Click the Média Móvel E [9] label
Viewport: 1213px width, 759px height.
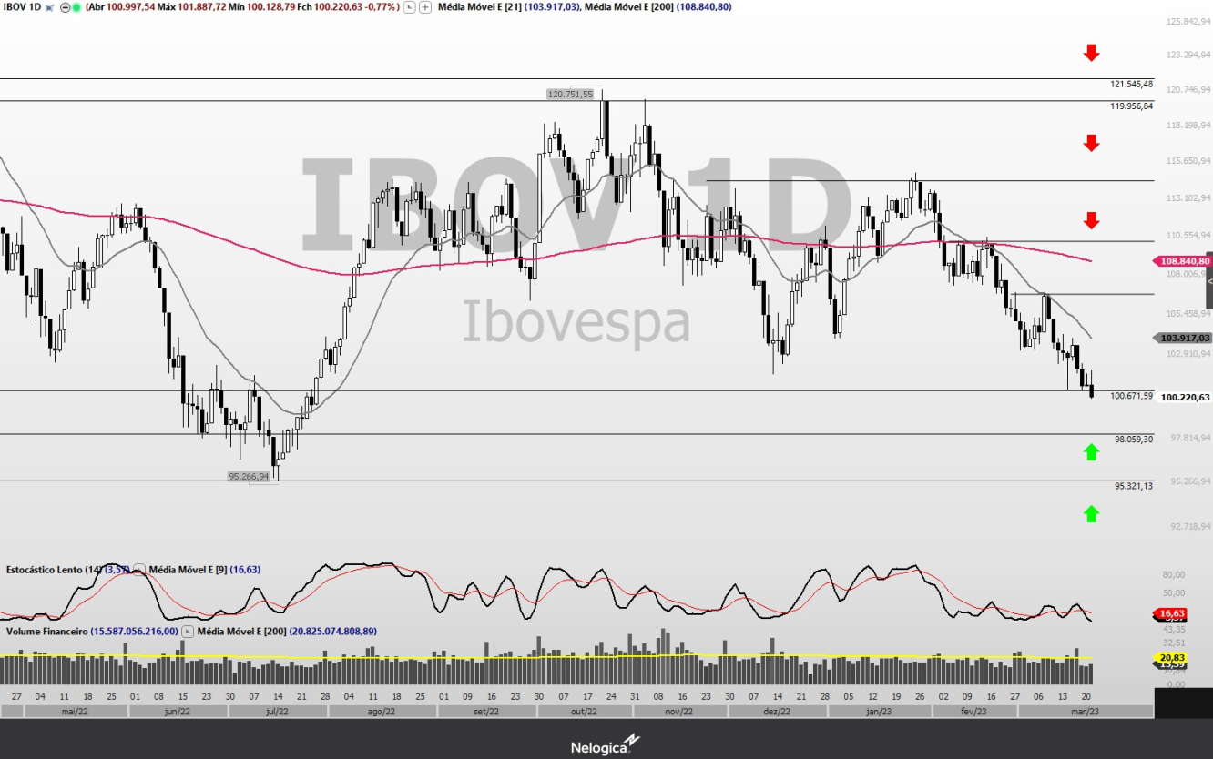[x=188, y=570]
